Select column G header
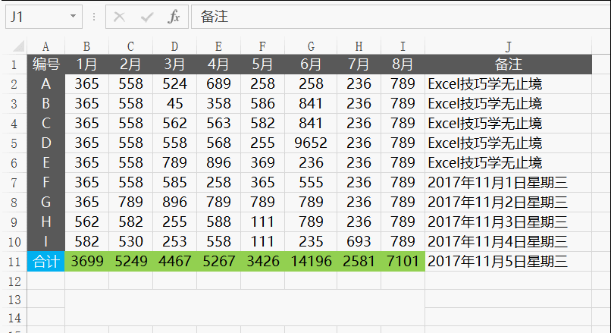611x333 pixels. pos(311,46)
